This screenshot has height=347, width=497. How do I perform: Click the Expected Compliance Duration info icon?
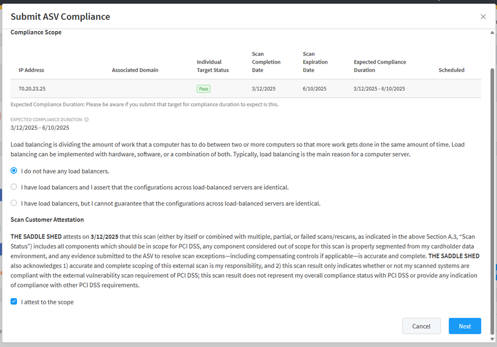click(x=87, y=120)
